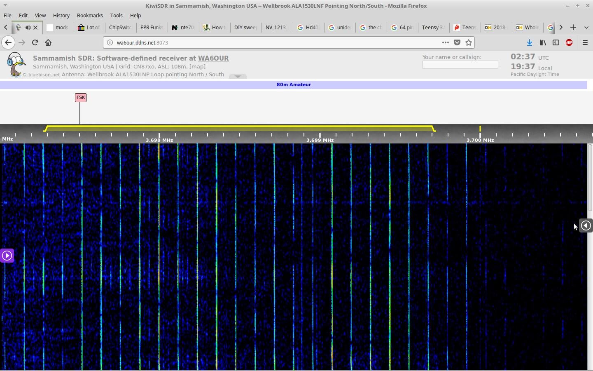Bookmark the page with the star toggle
This screenshot has height=371, width=593.
(469, 42)
